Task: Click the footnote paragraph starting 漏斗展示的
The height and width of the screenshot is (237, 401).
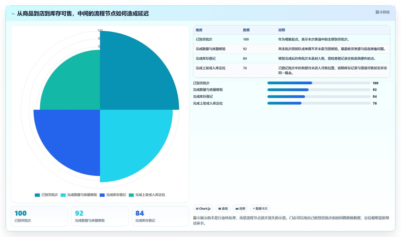Action: coord(291,221)
